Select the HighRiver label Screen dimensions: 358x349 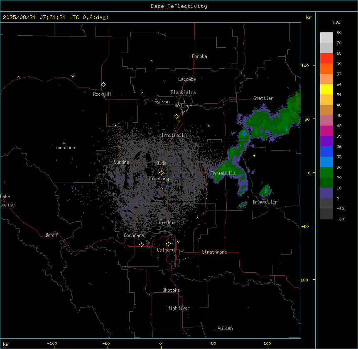[179, 308]
